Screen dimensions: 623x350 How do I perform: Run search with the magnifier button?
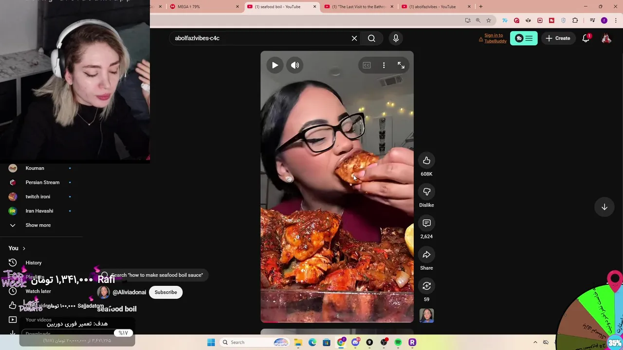371,38
